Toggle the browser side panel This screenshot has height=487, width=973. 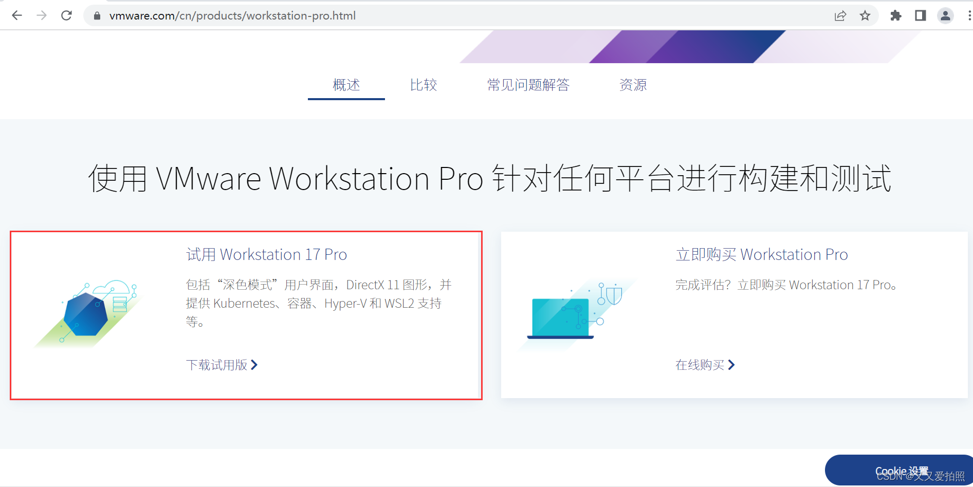(x=921, y=15)
